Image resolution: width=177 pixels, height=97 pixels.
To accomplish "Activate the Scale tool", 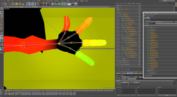I will 17,4.
